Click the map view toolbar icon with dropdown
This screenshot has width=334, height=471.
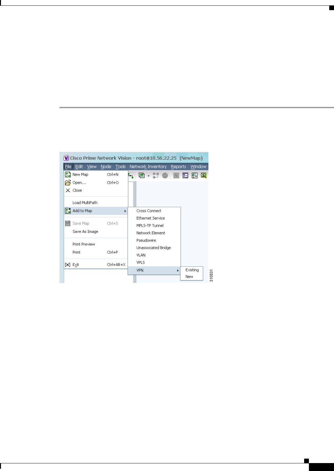tap(142, 175)
